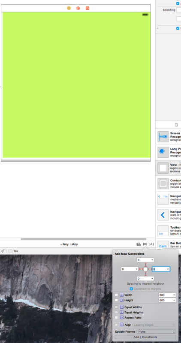Viewport: 181px width, 343px height.
Task: Select the orange First Responder cube icon
Action: [78, 8]
